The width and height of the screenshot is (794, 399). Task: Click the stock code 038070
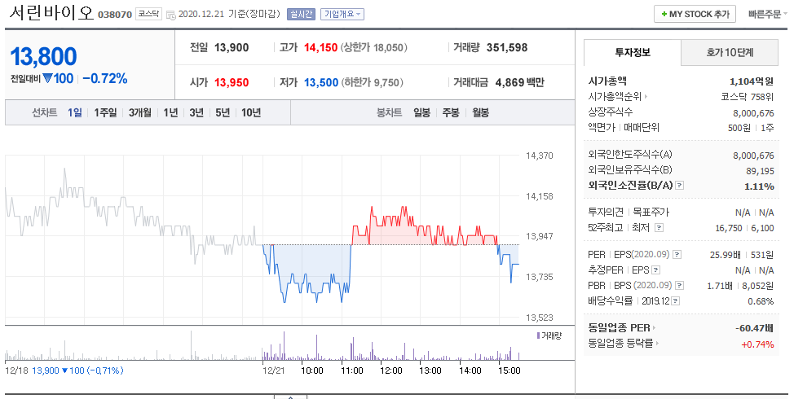(115, 15)
